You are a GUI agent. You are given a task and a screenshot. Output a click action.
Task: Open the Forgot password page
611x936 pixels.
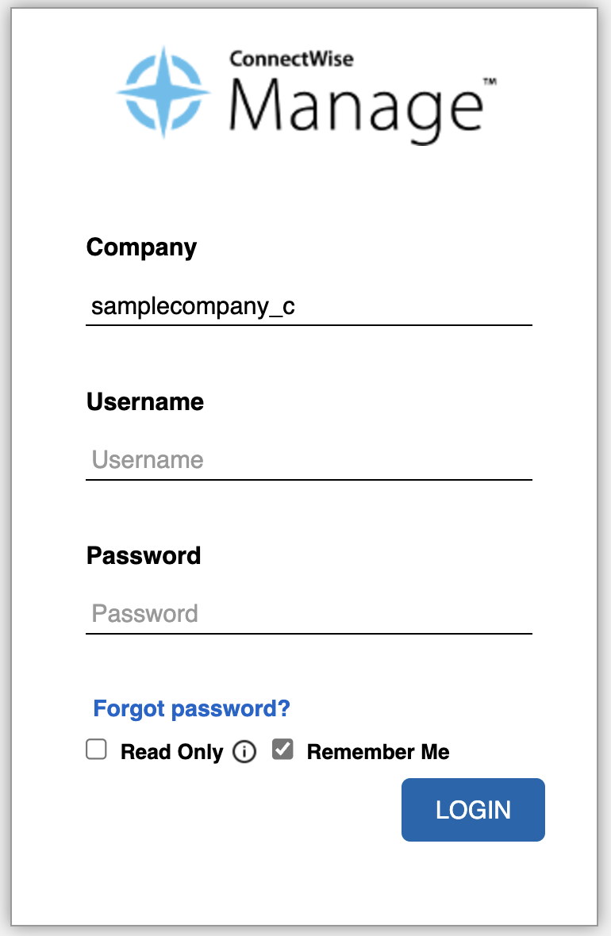(191, 708)
